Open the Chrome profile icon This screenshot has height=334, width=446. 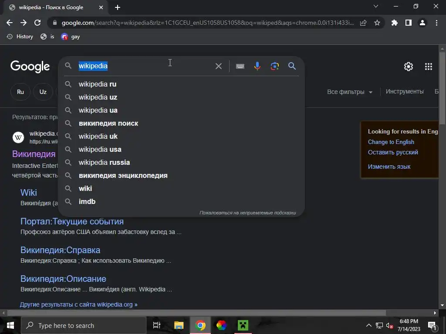point(422,23)
